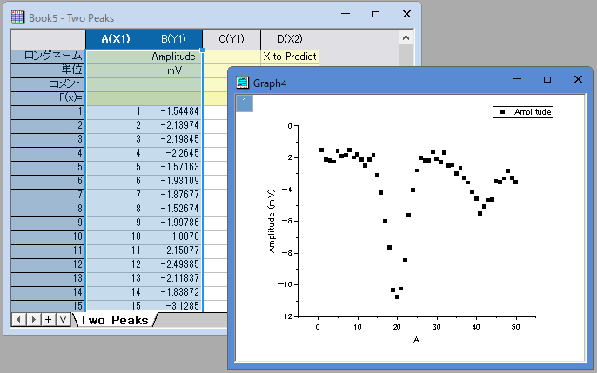Image resolution: width=597 pixels, height=373 pixels.
Task: Click the ロングネーム row label
Action: (48, 57)
